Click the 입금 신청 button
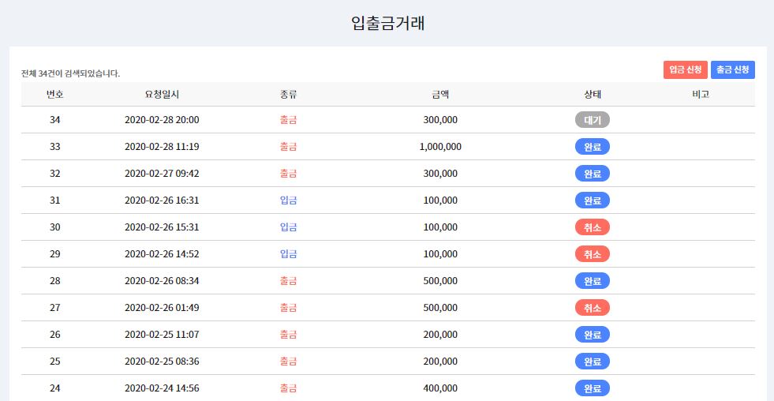This screenshot has height=401, width=774. [685, 70]
